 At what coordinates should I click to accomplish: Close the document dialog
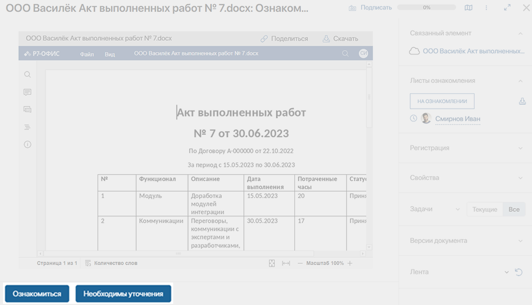[x=526, y=8]
